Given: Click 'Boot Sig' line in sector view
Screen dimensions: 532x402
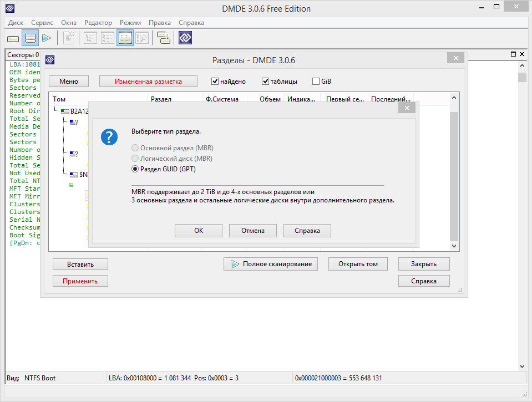Looking at the screenshot, I should point(24,236).
